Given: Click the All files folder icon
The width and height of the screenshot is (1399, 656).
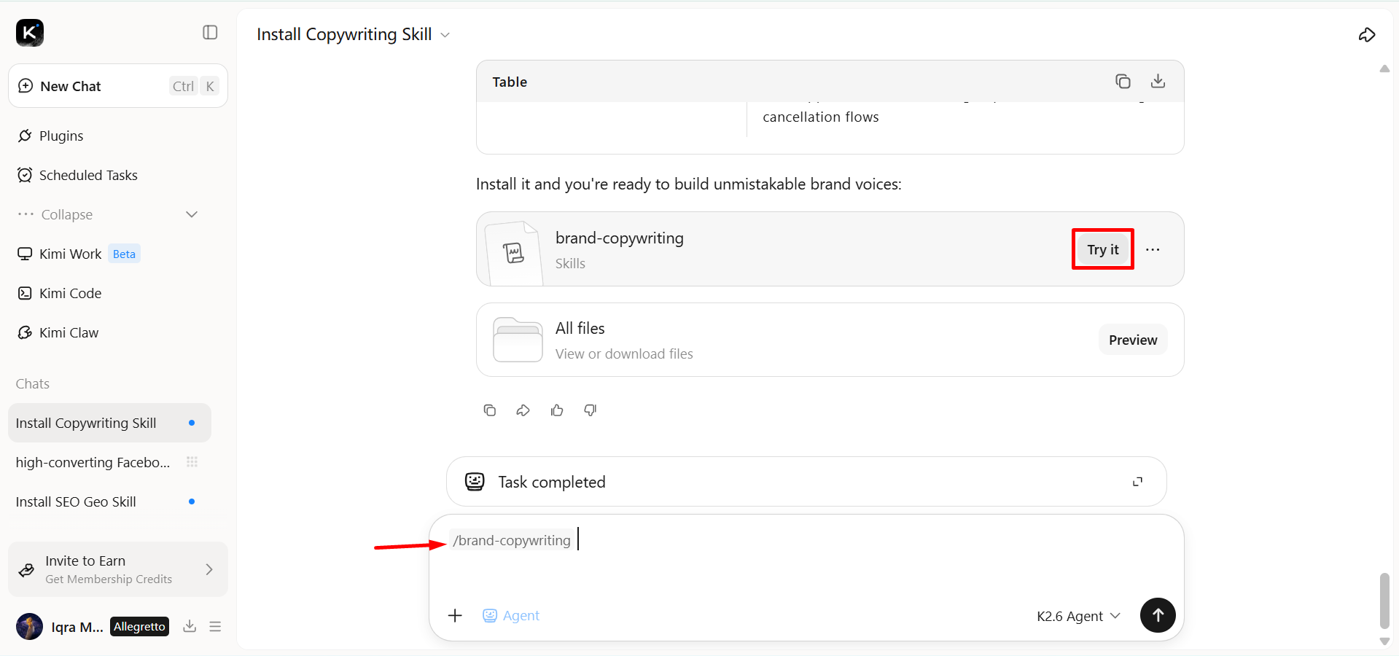Looking at the screenshot, I should [x=518, y=340].
